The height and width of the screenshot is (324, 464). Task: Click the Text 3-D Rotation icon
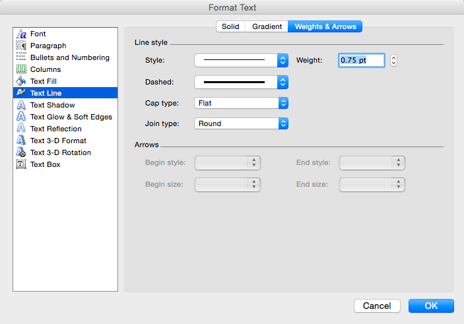coord(21,152)
